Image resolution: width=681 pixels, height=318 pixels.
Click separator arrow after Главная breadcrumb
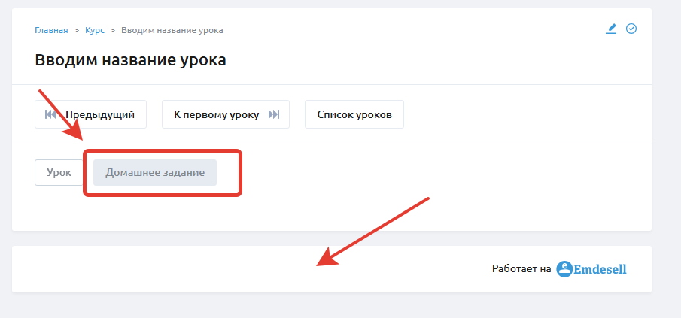point(77,30)
